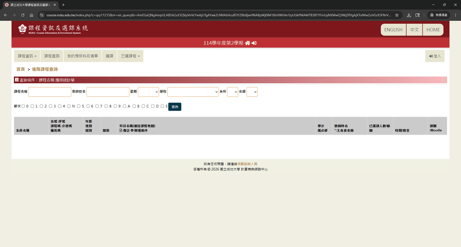Bookmark this page with the star icon
The image size is (461, 247).
pos(397,15)
